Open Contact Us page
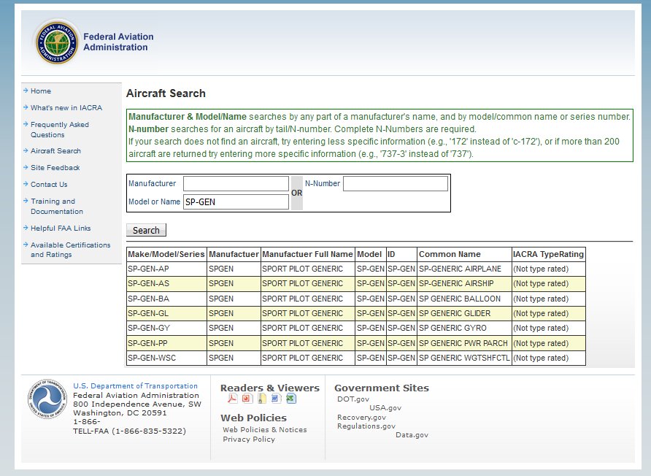The height and width of the screenshot is (476, 651). click(x=49, y=185)
